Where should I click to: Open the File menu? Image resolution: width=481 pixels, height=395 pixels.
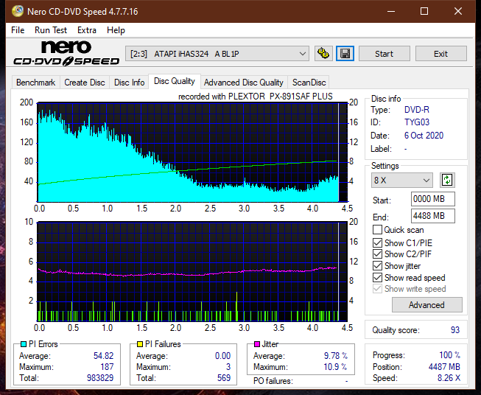18,30
